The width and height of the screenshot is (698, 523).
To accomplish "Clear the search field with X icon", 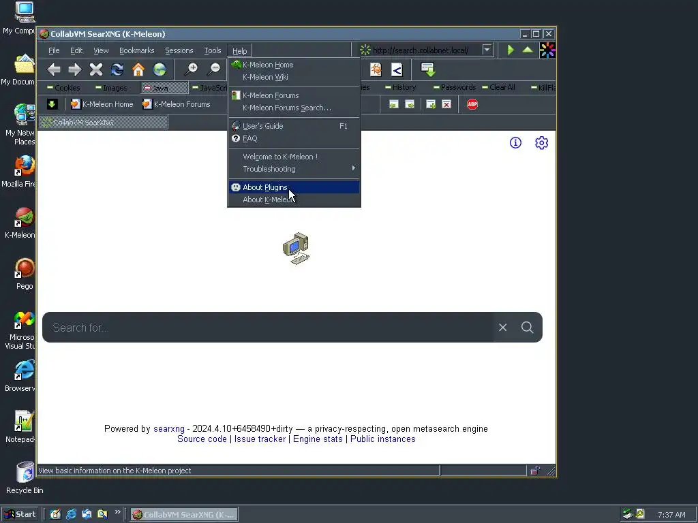I will [502, 328].
